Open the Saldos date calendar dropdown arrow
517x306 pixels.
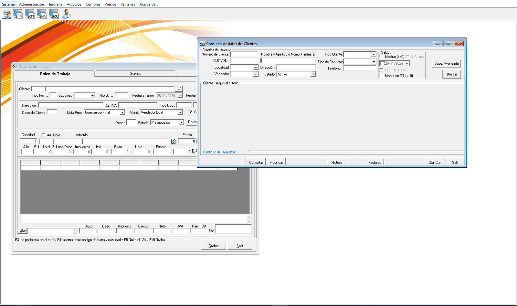pos(407,63)
